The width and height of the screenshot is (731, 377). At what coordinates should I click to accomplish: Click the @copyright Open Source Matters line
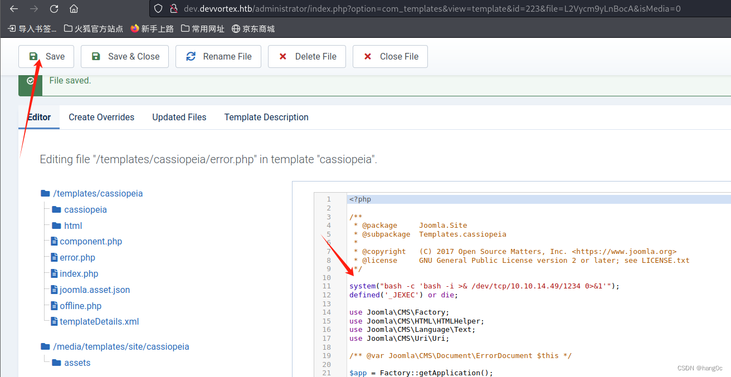[x=515, y=252]
